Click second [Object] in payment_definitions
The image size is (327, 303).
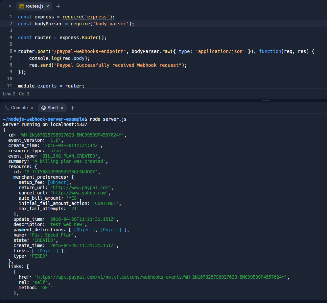tap(111, 230)
